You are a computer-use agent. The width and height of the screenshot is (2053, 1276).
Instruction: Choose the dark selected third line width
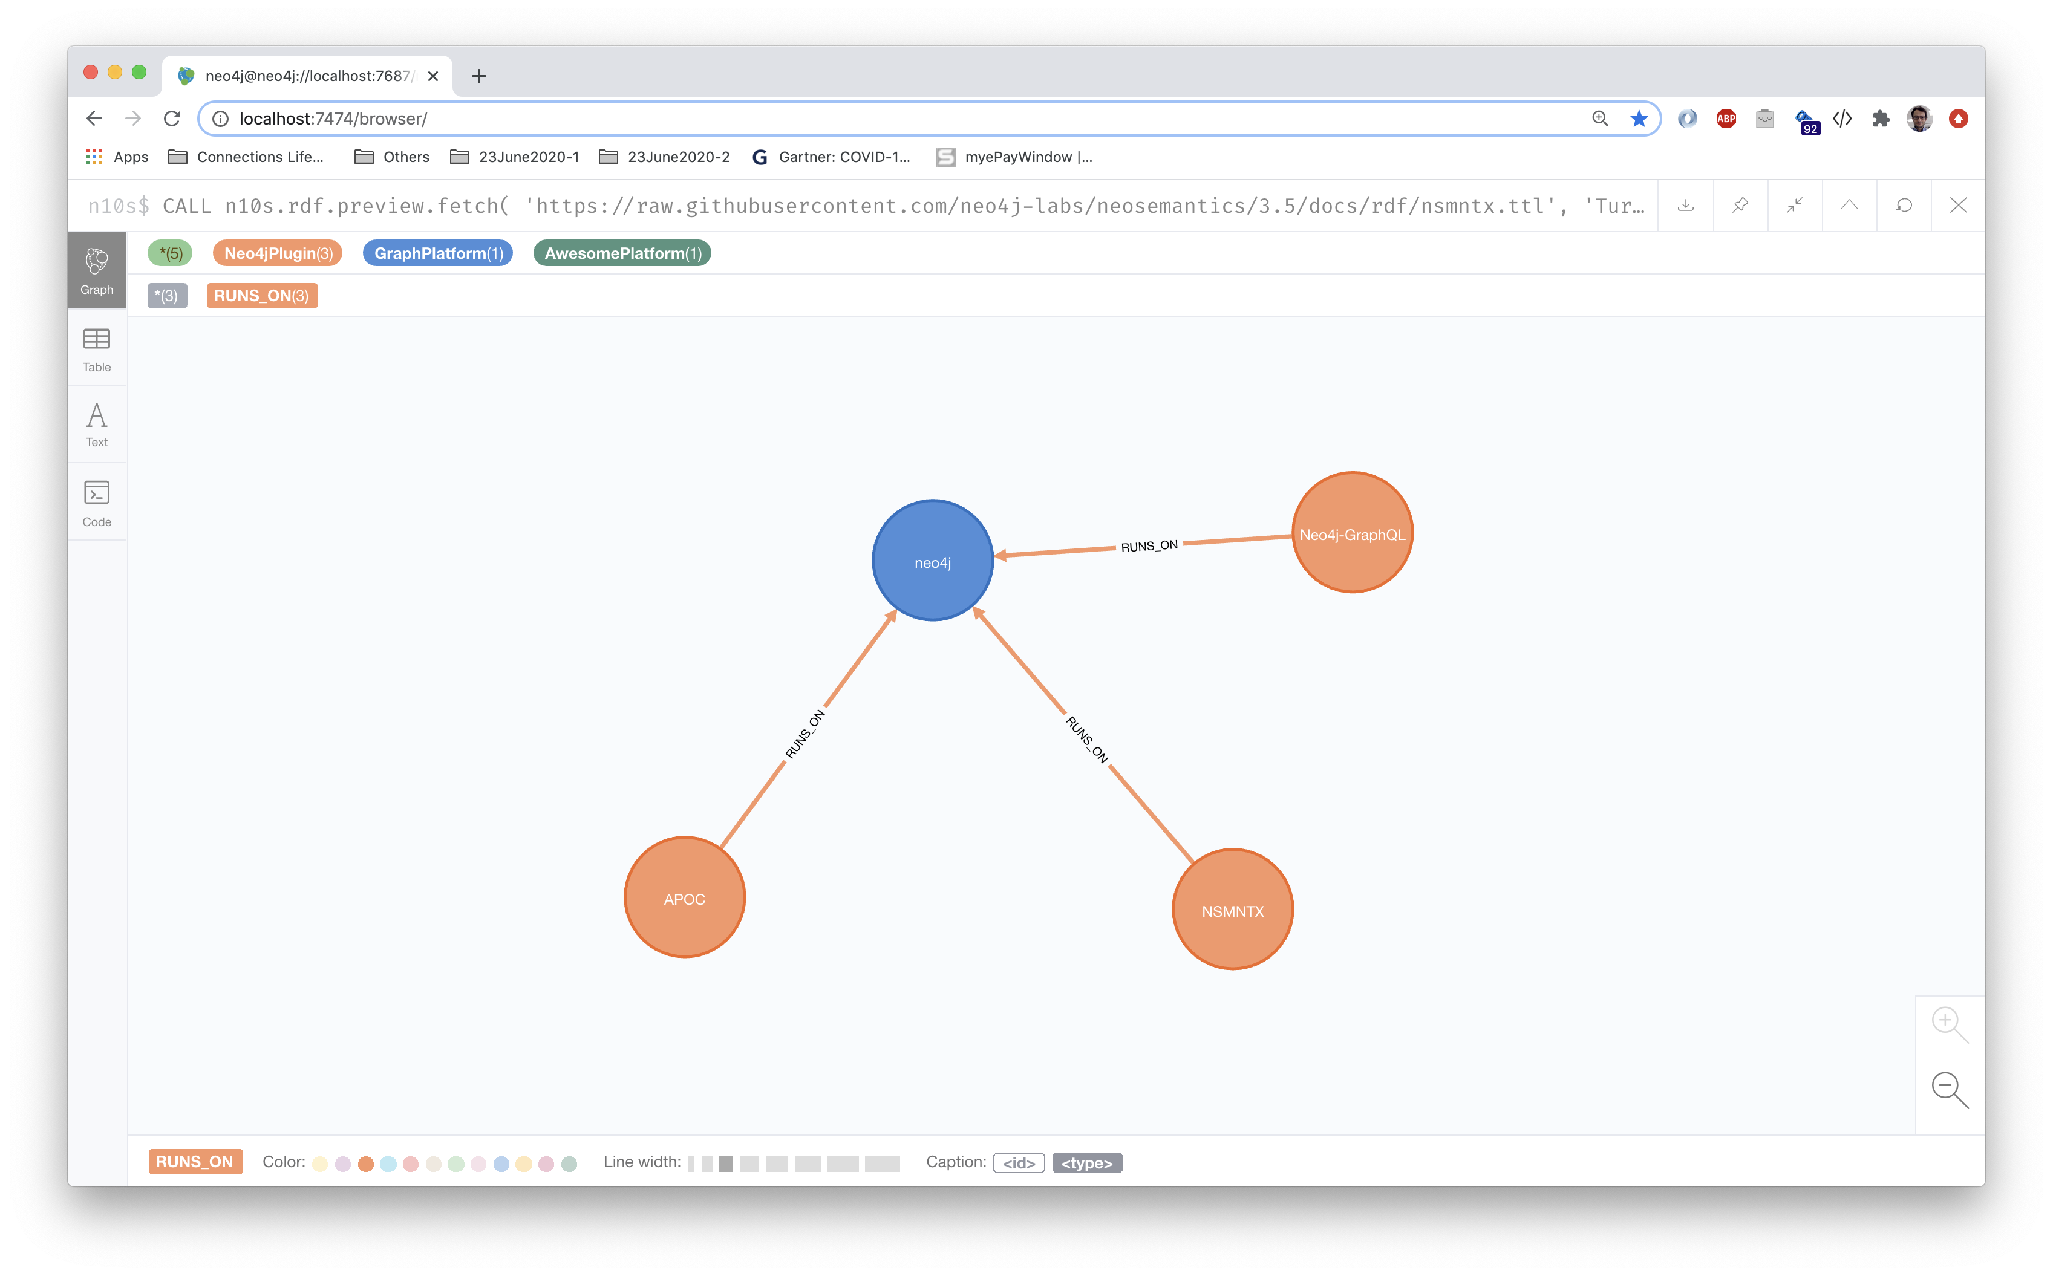point(726,1164)
